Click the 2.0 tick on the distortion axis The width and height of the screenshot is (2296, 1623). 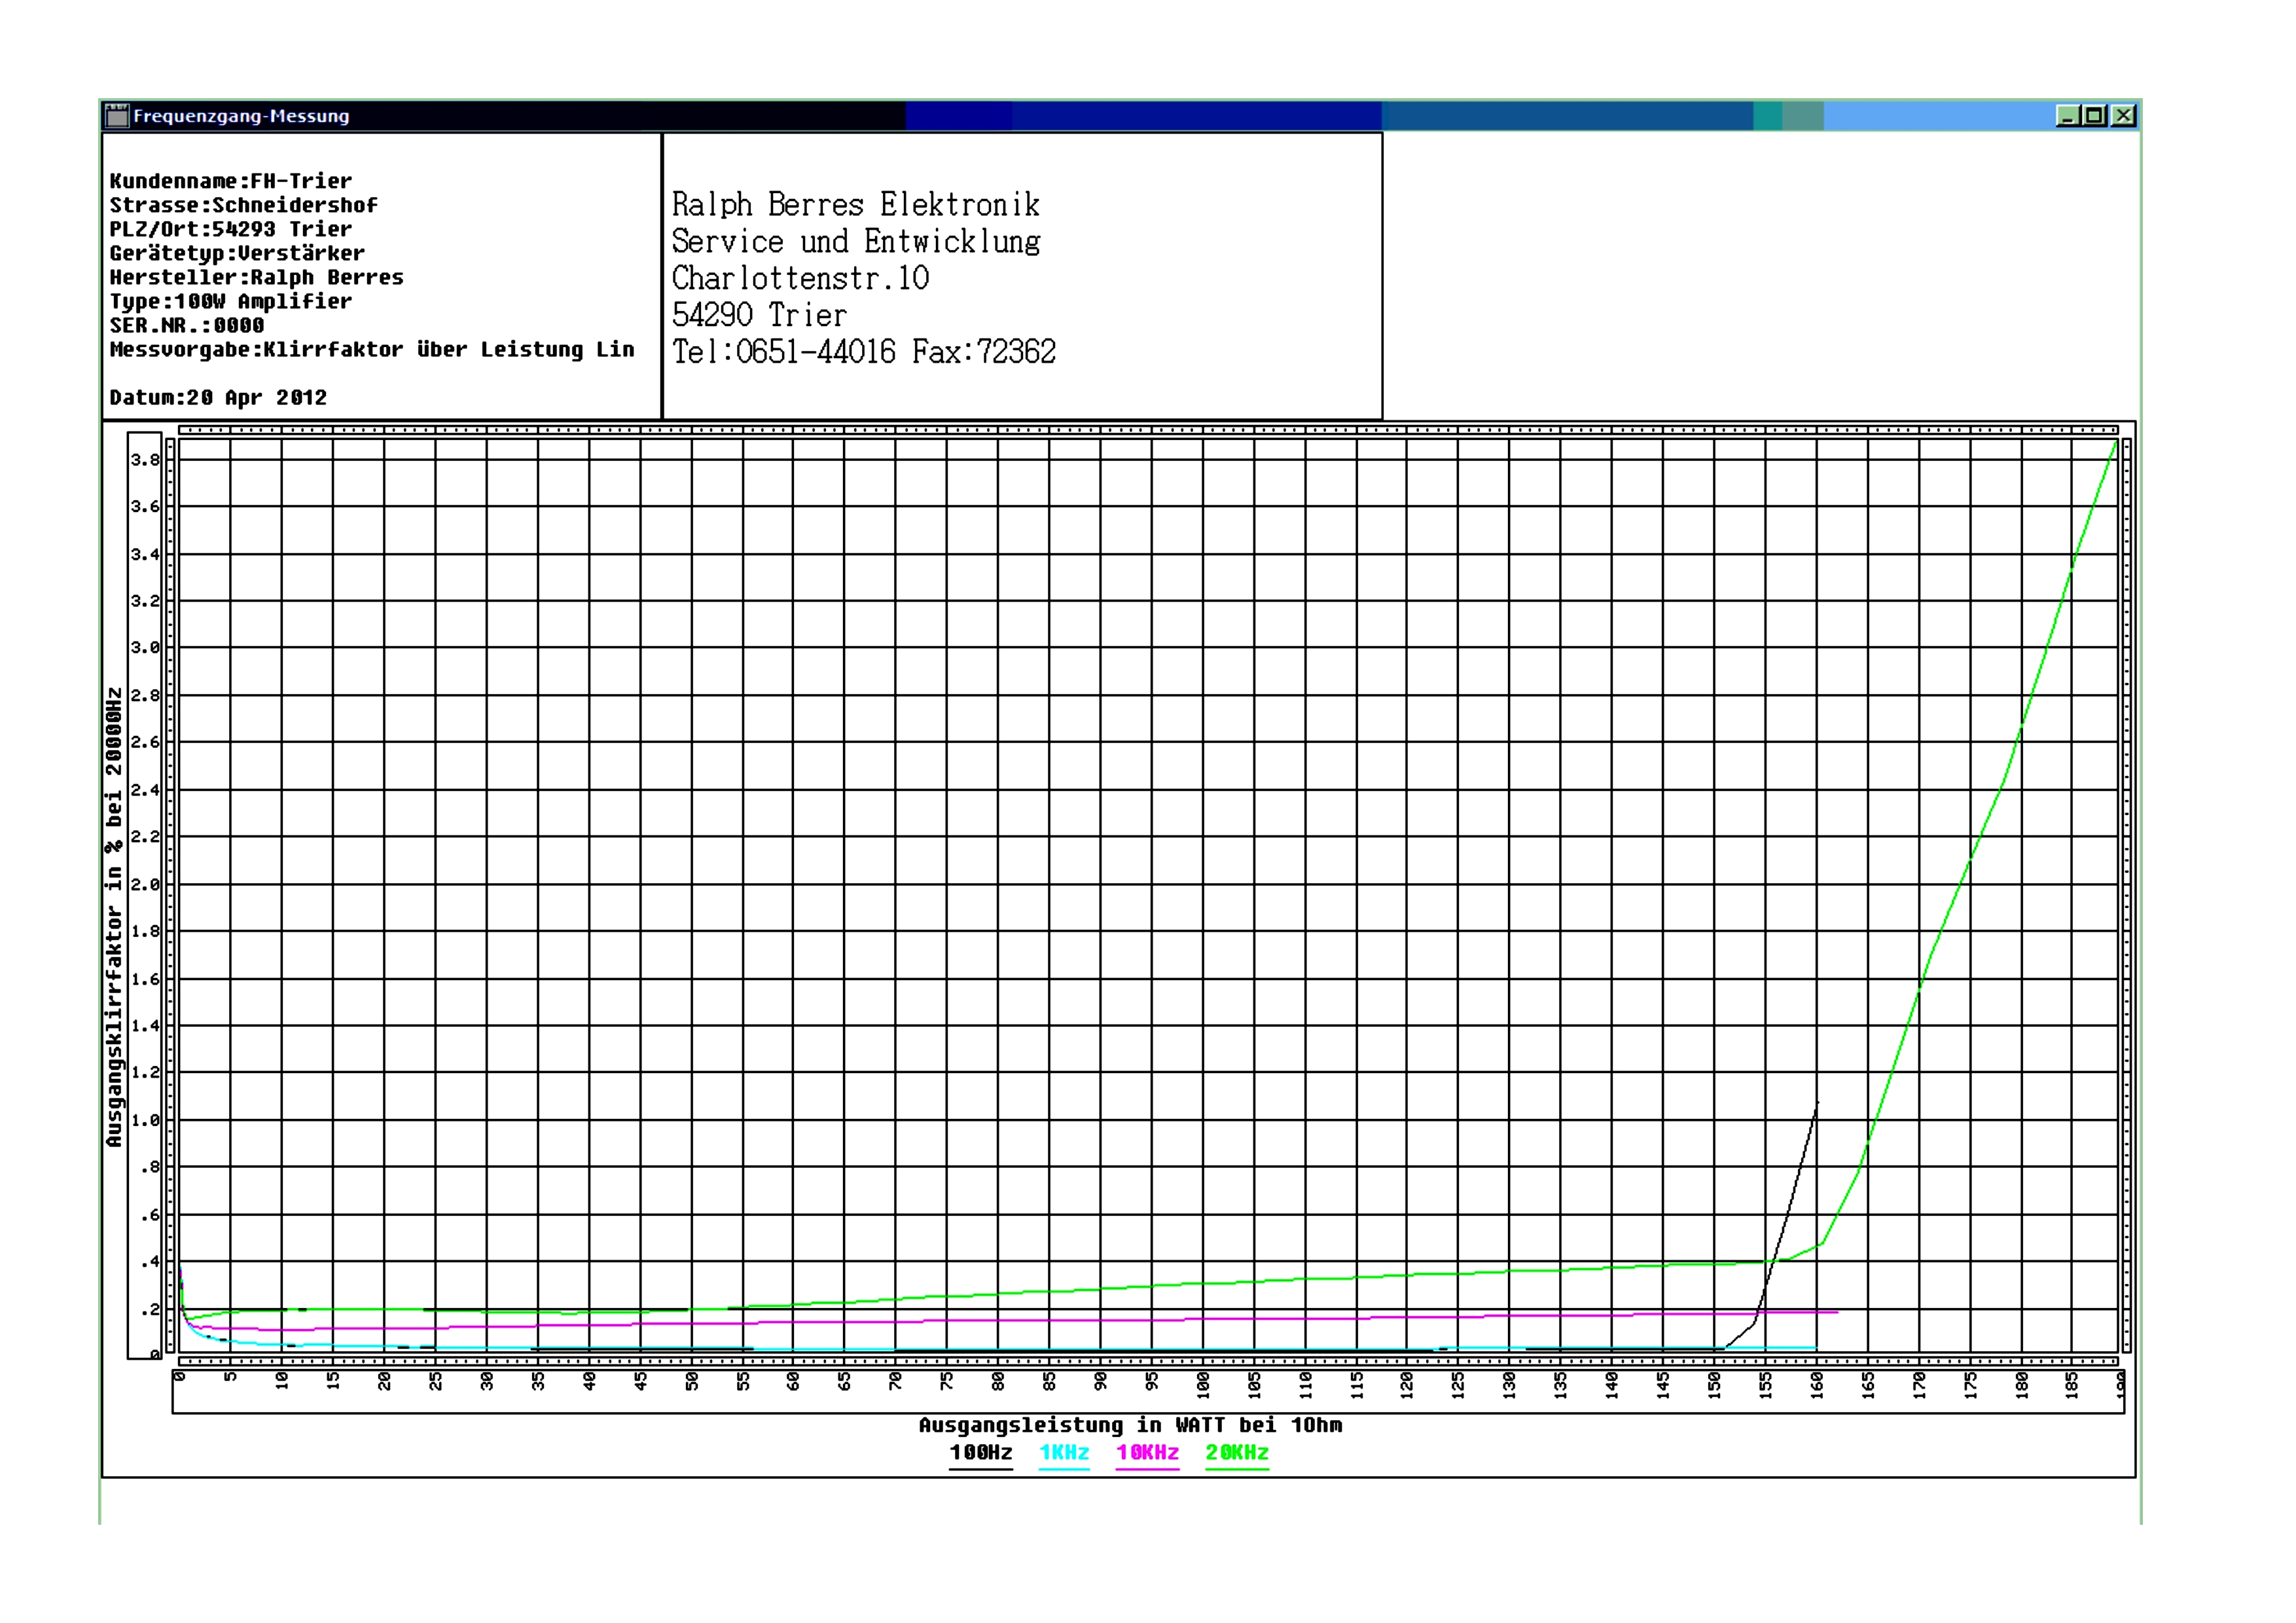pyautogui.click(x=145, y=884)
